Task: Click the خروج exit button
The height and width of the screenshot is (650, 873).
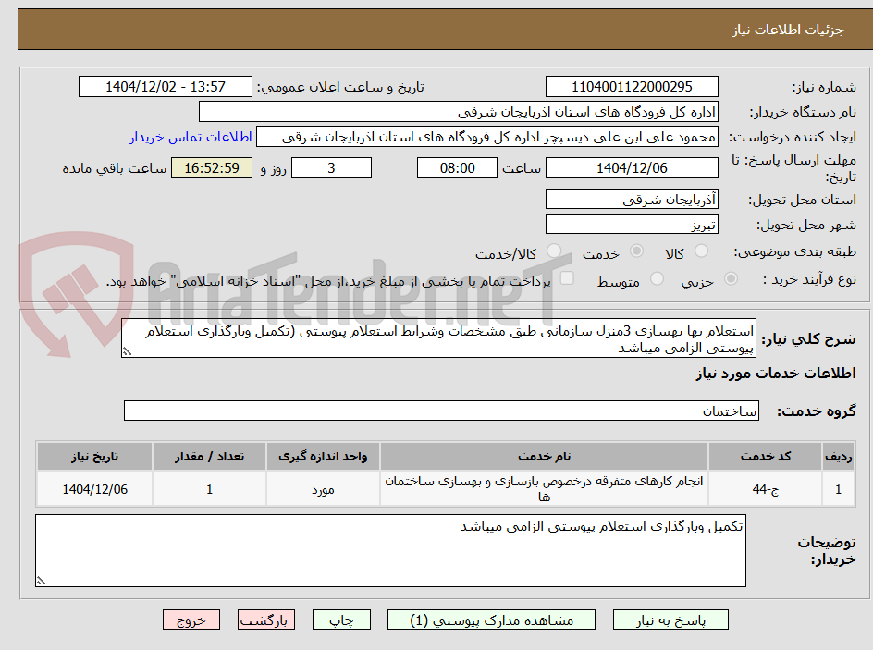Action: [x=191, y=619]
